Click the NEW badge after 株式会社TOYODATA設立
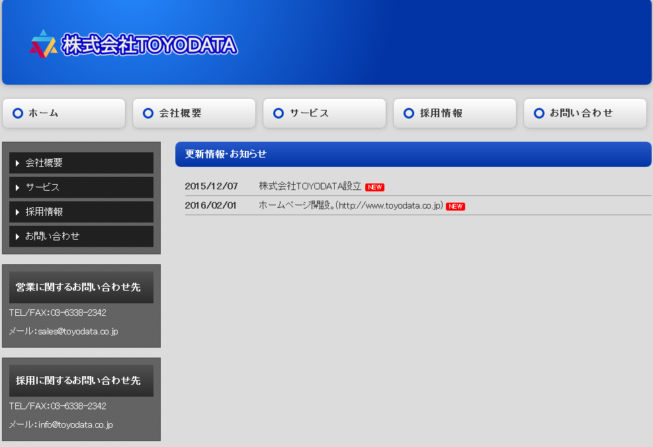653x447 pixels. coord(374,187)
